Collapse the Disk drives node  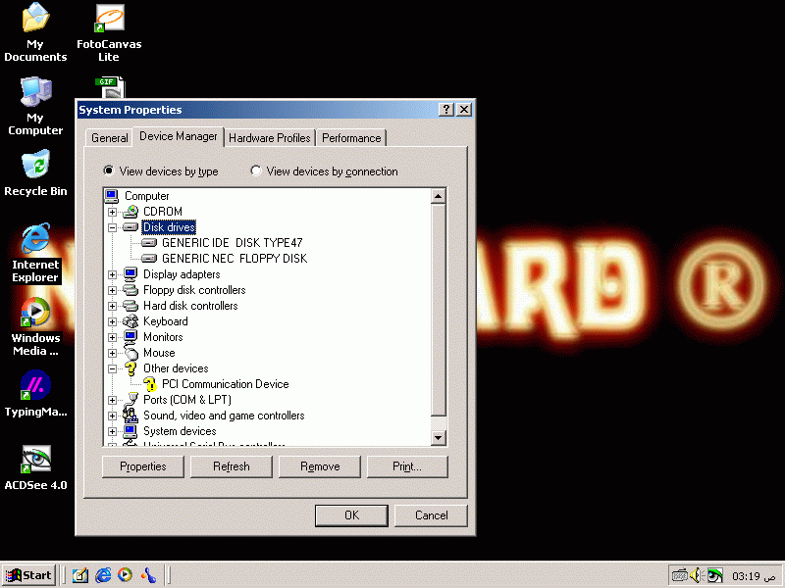[112, 227]
